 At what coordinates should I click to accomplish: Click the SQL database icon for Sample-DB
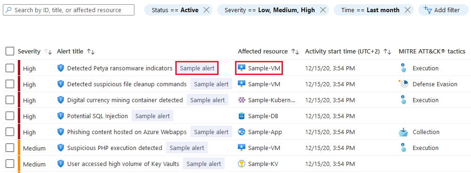[242, 116]
